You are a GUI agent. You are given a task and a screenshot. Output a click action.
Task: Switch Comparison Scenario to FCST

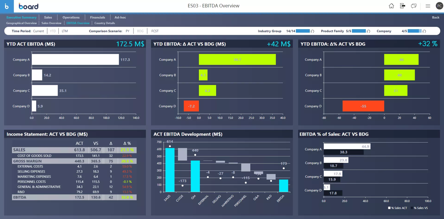(x=155, y=31)
